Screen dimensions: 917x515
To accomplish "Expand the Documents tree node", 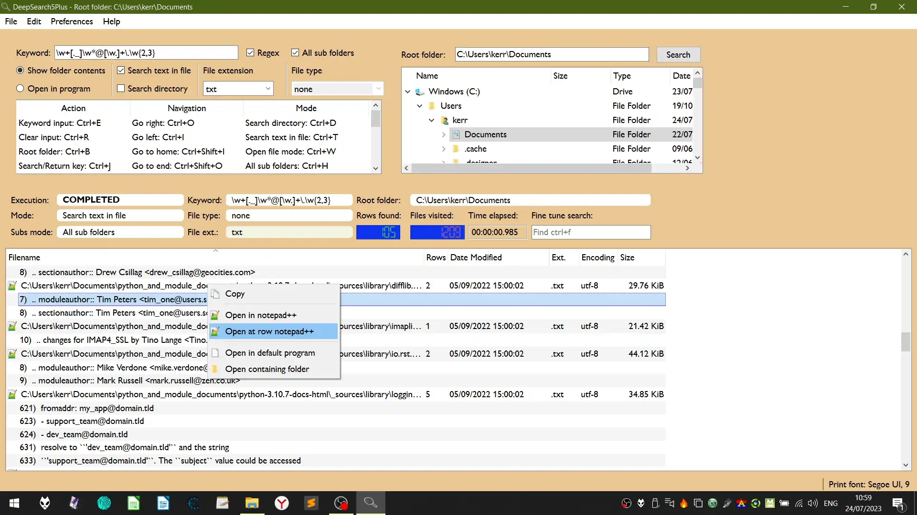I will pos(444,134).
